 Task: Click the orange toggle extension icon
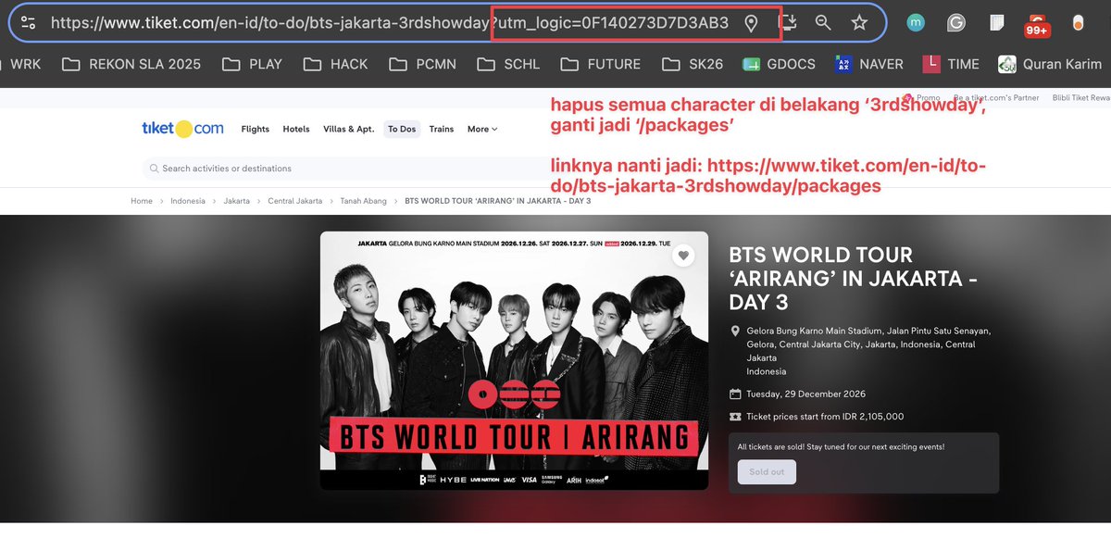click(x=1079, y=23)
